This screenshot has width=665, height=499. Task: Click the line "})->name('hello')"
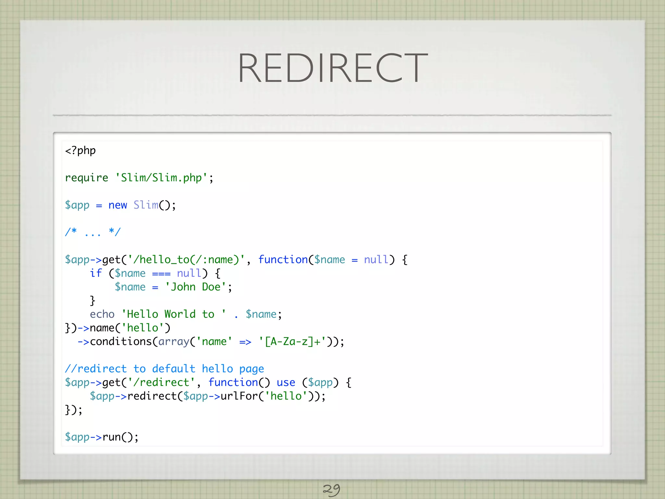(x=118, y=328)
